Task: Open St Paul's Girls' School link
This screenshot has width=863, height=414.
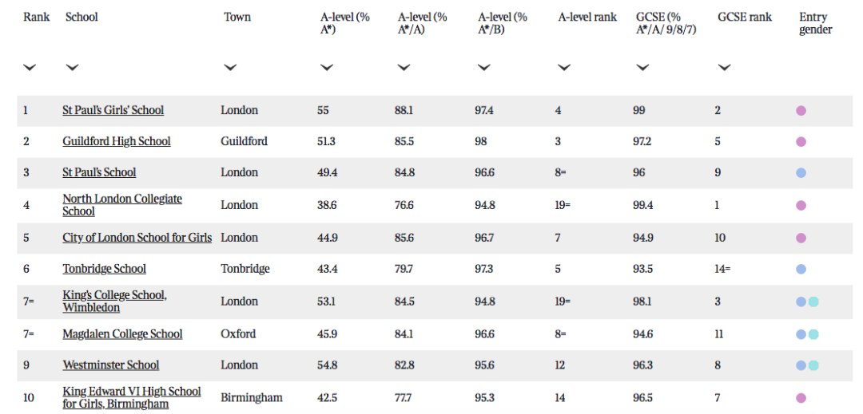Action: (x=113, y=110)
